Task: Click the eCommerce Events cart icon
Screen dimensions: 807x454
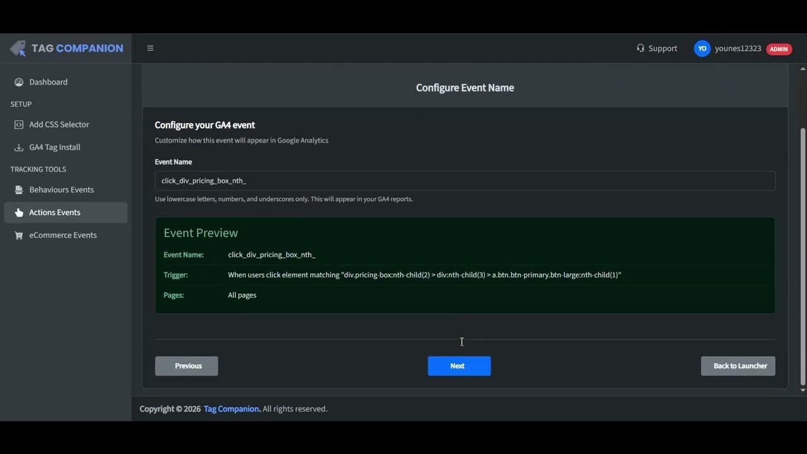Action: click(x=19, y=235)
